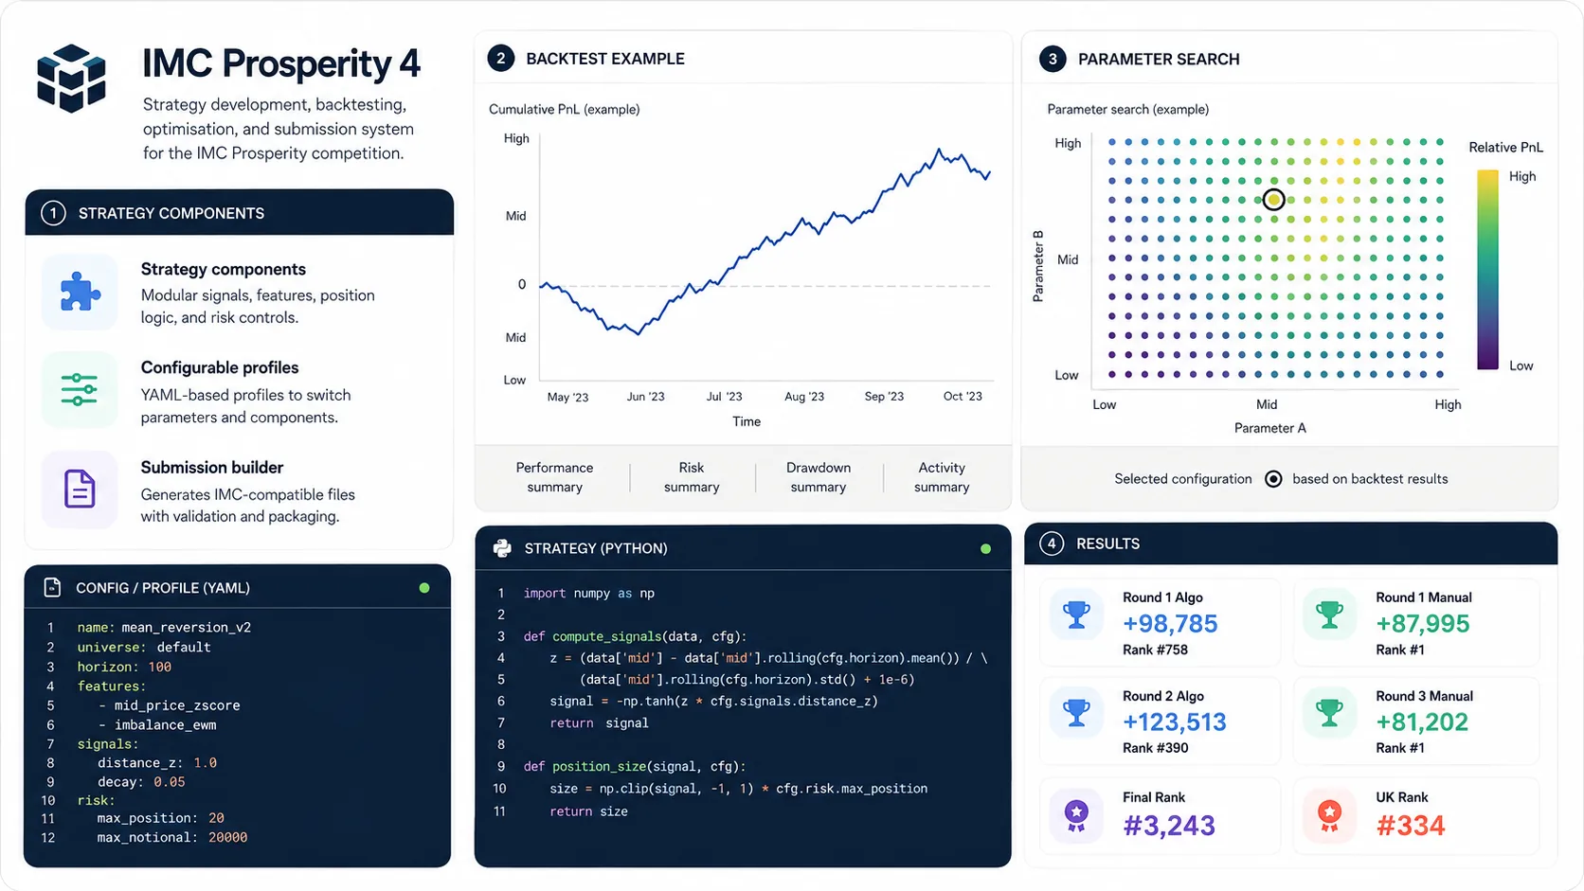This screenshot has height=891, width=1584.
Task: Click the YAML entry imbalance_ewm
Action: coord(165,724)
